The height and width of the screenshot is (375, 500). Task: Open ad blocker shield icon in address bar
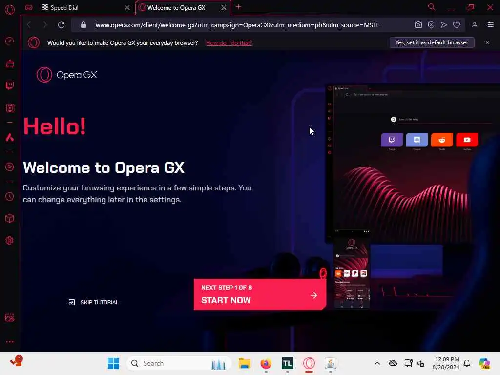431,25
